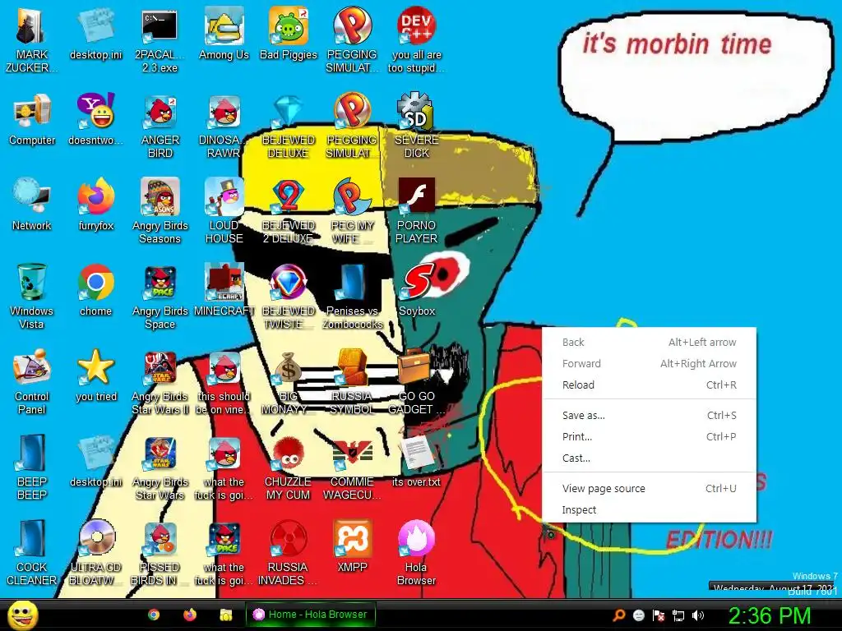Select the RUSSIA INVADES radiation icon
Image resolution: width=842 pixels, height=631 pixels.
(289, 552)
